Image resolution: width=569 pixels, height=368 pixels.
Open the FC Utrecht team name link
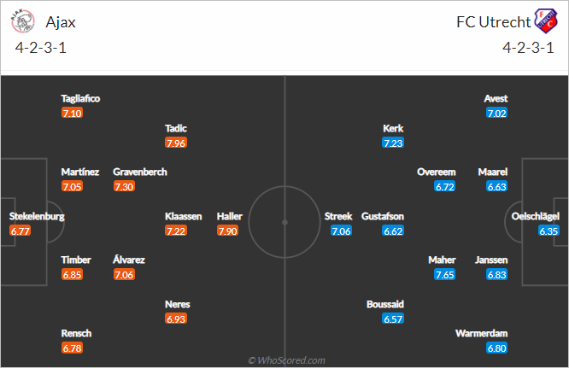[493, 22]
